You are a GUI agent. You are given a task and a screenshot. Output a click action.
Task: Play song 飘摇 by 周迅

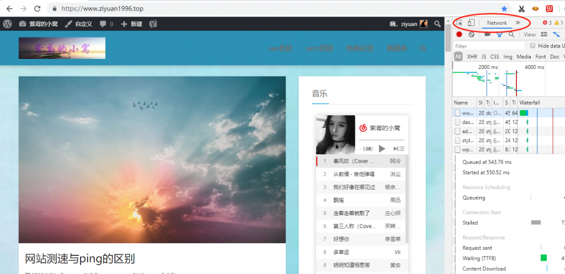point(361,200)
